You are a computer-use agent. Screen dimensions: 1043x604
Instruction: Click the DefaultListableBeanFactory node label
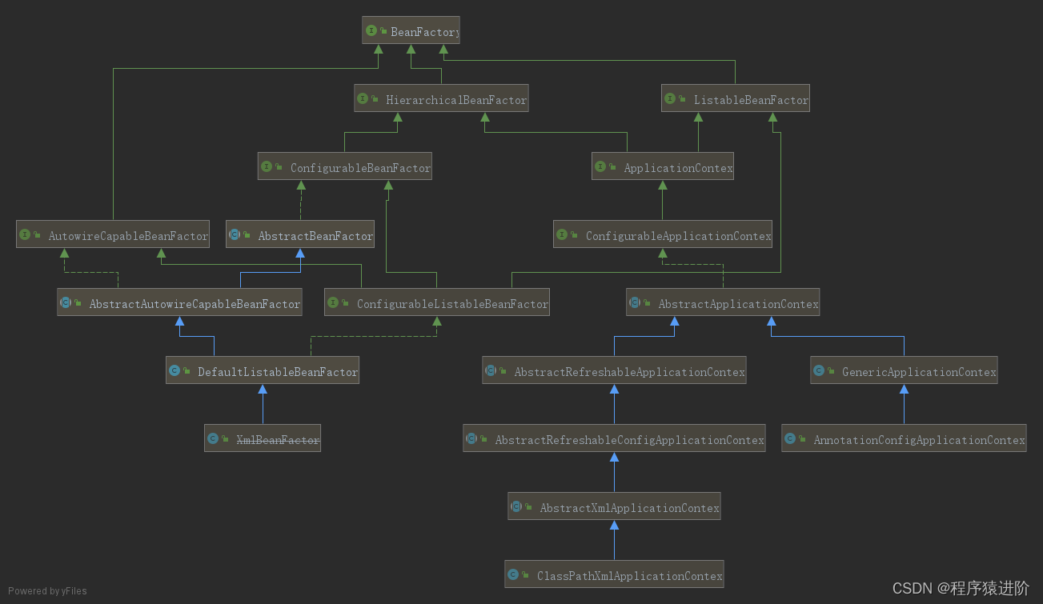tap(278, 372)
